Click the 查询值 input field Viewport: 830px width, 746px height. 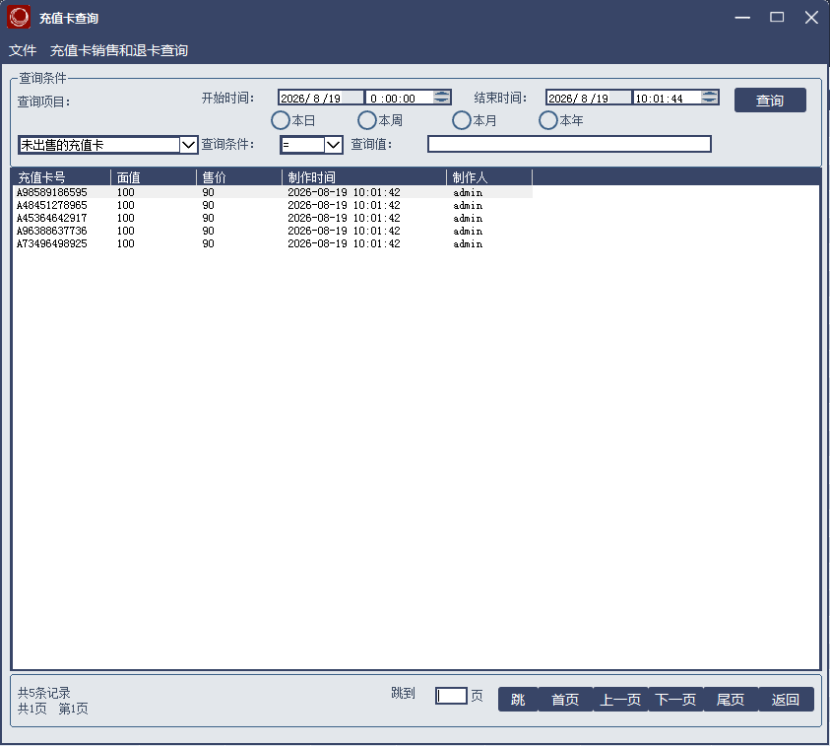(x=569, y=144)
